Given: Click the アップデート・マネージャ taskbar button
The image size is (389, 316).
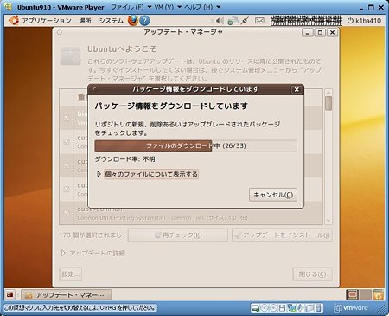Looking at the screenshot, I should click(x=66, y=295).
